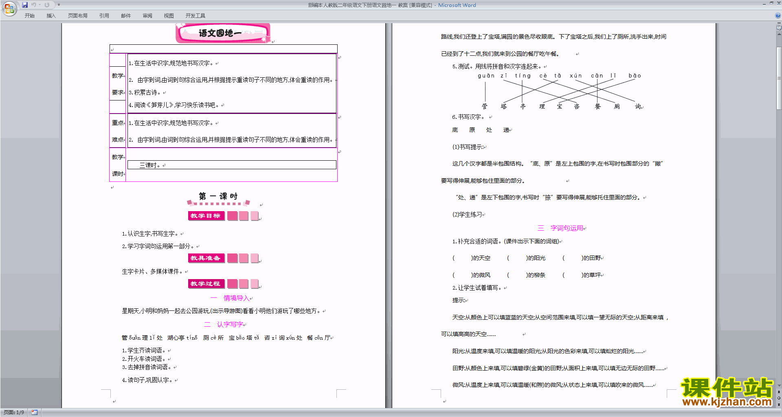Click the 3.积累古诗。 table line
Image resolution: width=782 pixels, height=417 pixels.
pyautogui.click(x=145, y=93)
